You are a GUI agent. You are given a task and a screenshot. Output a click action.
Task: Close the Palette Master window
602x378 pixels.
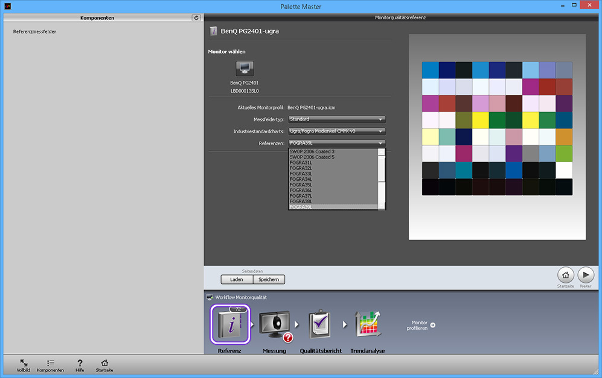click(x=589, y=5)
